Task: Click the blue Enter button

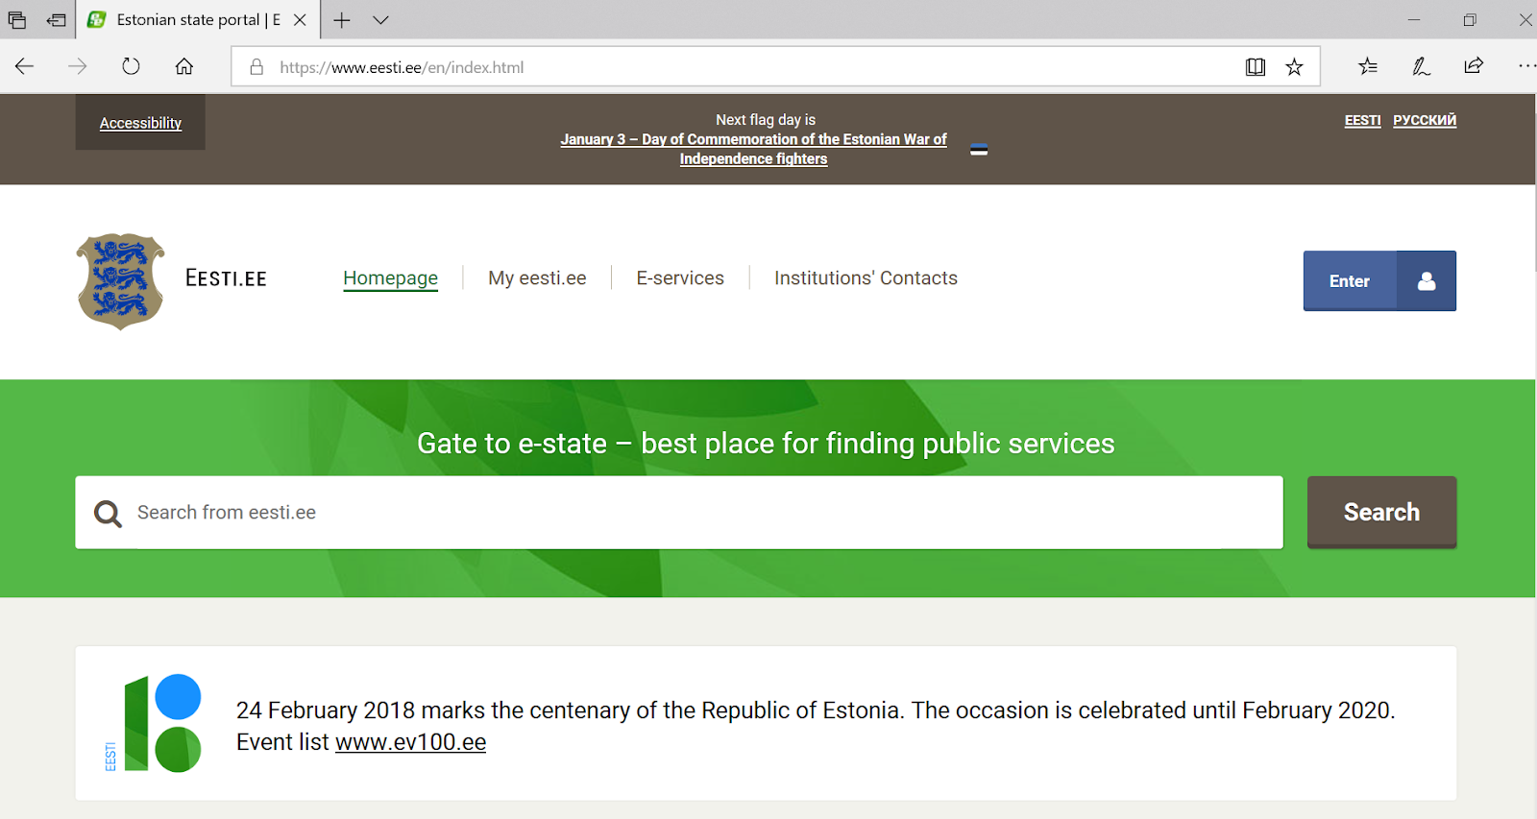Action: tap(1379, 280)
